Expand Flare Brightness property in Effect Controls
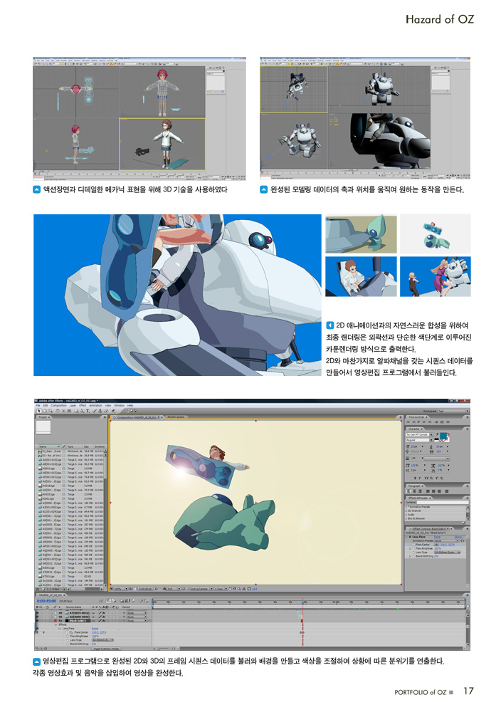This screenshot has width=501, height=712. click(410, 548)
